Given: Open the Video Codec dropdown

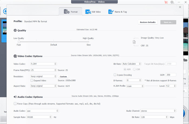Looking at the screenshot, I should coord(43,64).
